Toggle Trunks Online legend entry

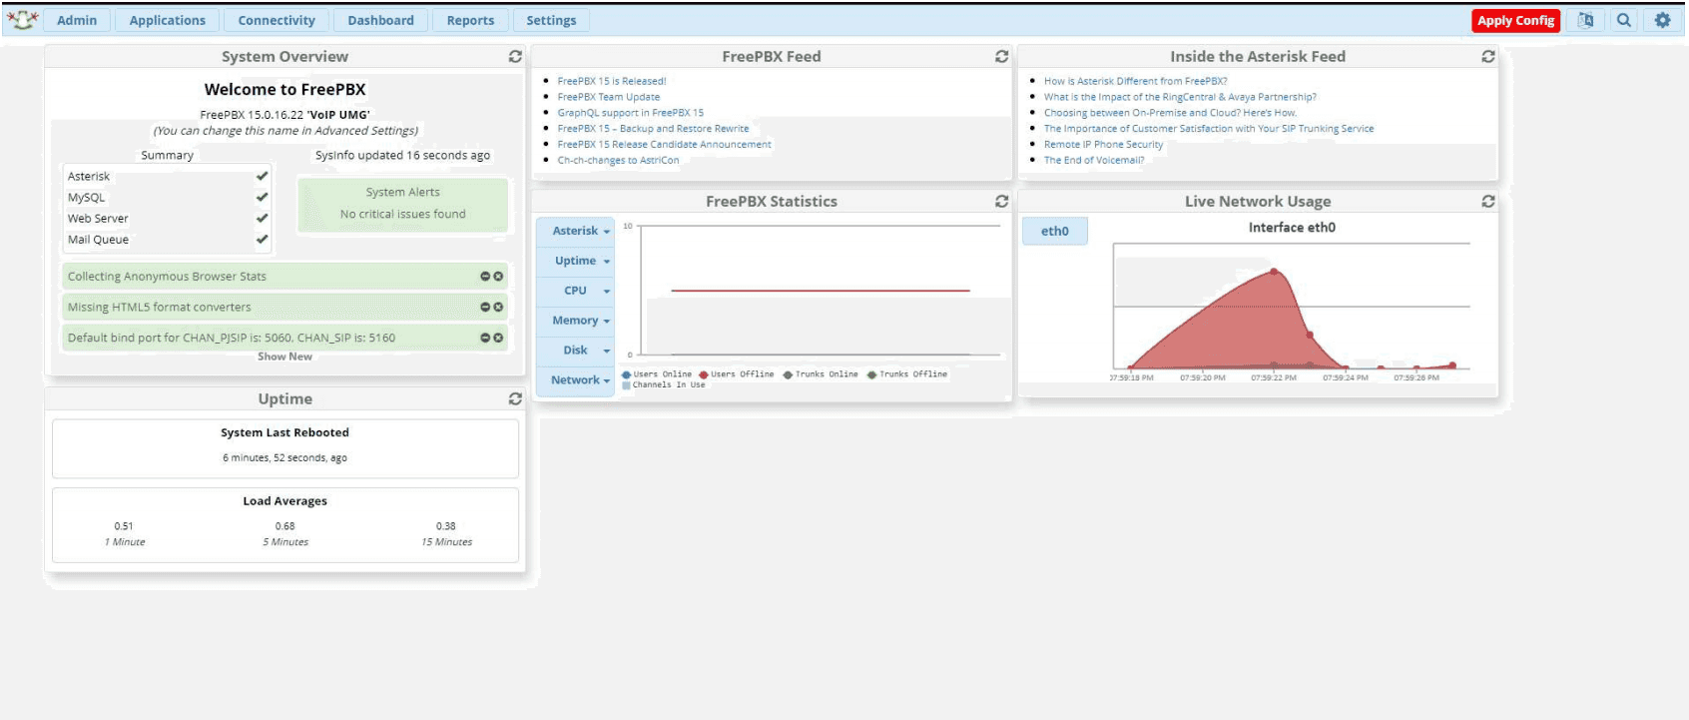click(821, 374)
